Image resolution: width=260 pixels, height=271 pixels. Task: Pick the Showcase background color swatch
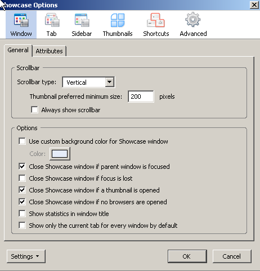[x=60, y=154]
